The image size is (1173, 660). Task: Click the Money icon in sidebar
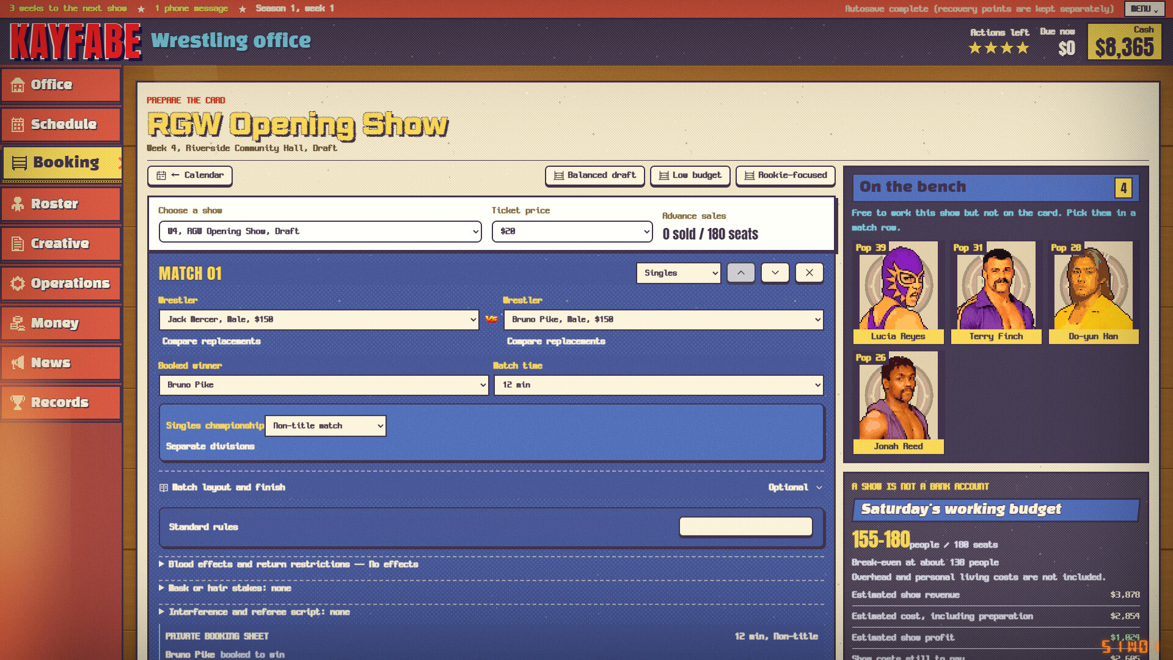(18, 323)
